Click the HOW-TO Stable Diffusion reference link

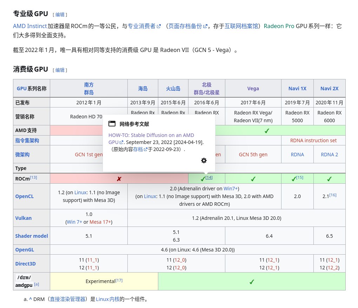tap(151, 135)
